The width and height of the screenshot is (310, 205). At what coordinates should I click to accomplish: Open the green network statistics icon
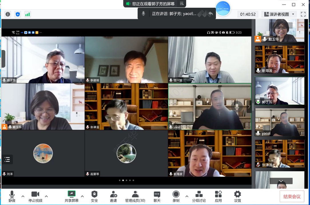click(27, 14)
